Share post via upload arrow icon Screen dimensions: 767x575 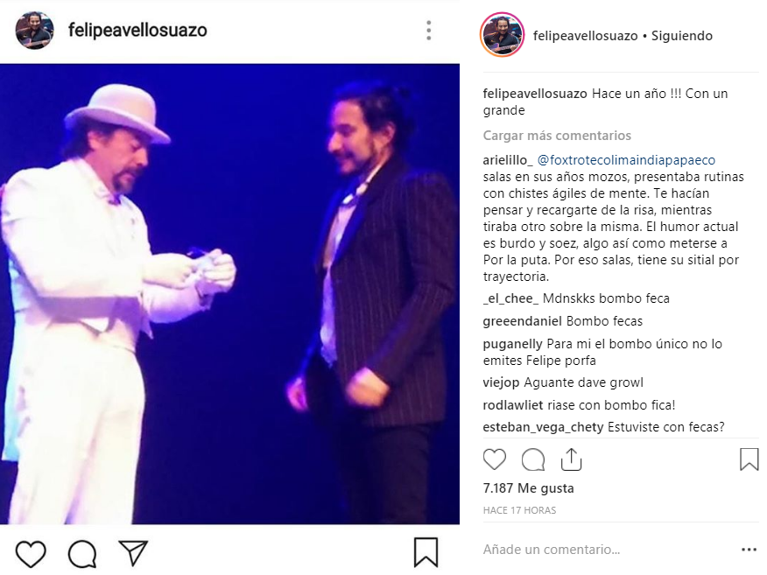[572, 459]
